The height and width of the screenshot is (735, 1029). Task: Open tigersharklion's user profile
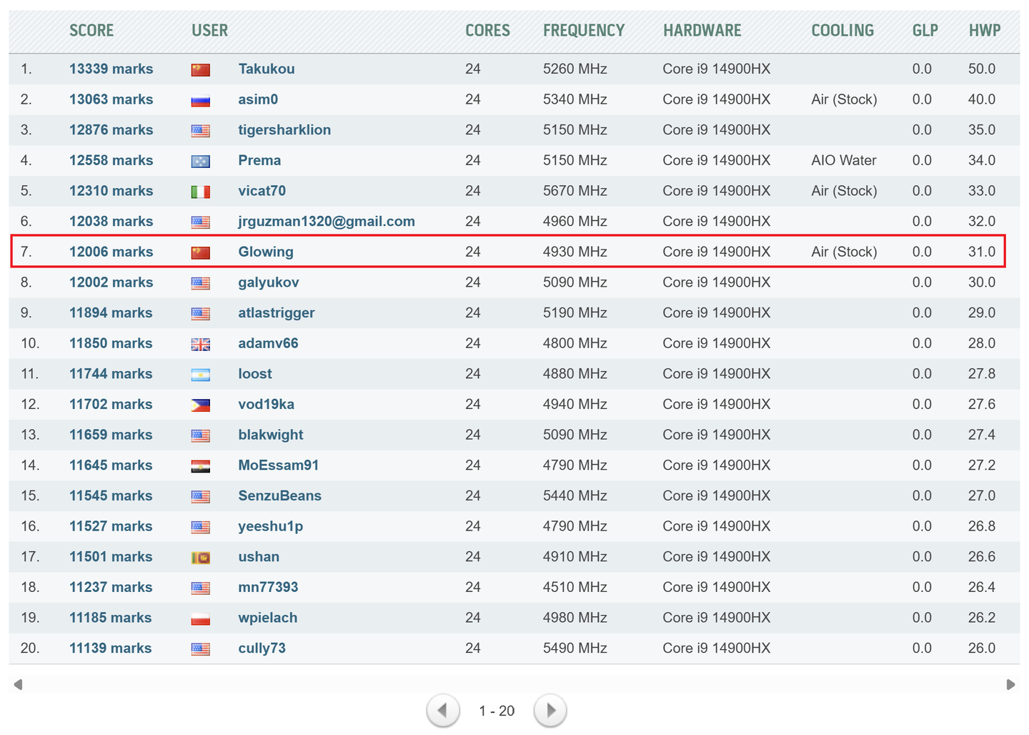coord(284,130)
